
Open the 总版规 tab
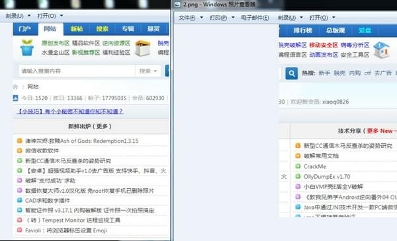tap(335, 30)
